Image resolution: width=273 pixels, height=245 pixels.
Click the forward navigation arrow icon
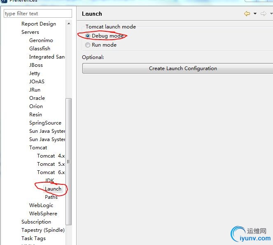(x=263, y=14)
